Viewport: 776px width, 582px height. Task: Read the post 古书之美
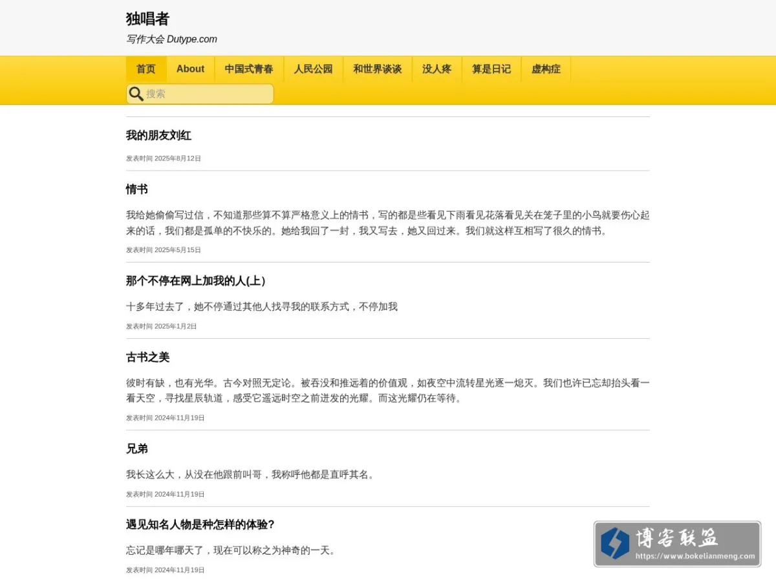point(147,358)
